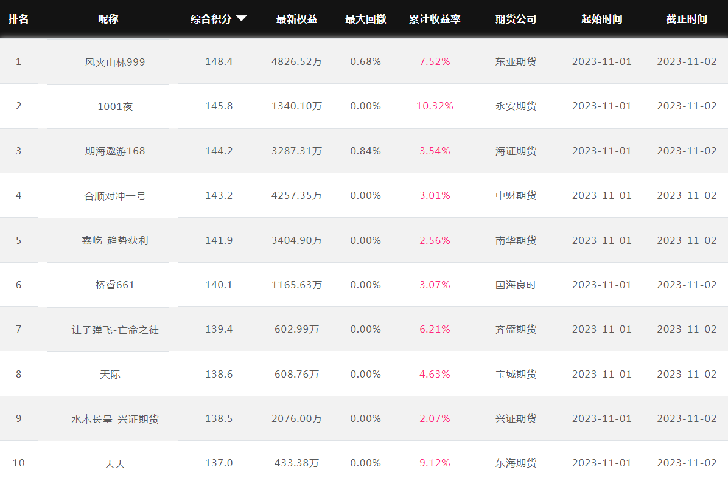Select score value 145.8
The height and width of the screenshot is (484, 728).
[x=219, y=106]
